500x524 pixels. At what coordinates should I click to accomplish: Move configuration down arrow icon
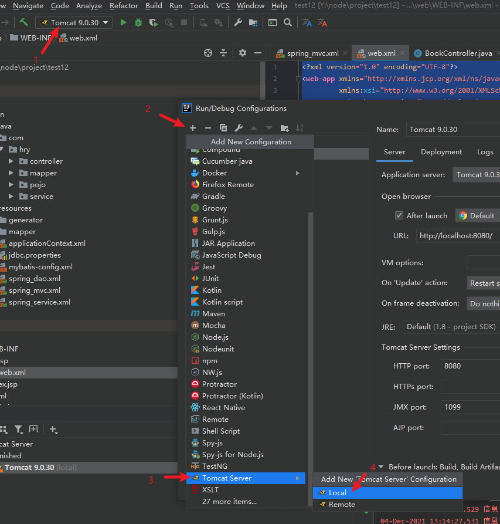(269, 128)
